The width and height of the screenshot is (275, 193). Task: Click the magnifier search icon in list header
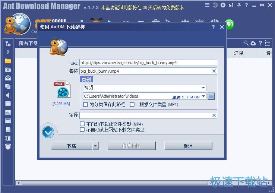click(x=246, y=43)
